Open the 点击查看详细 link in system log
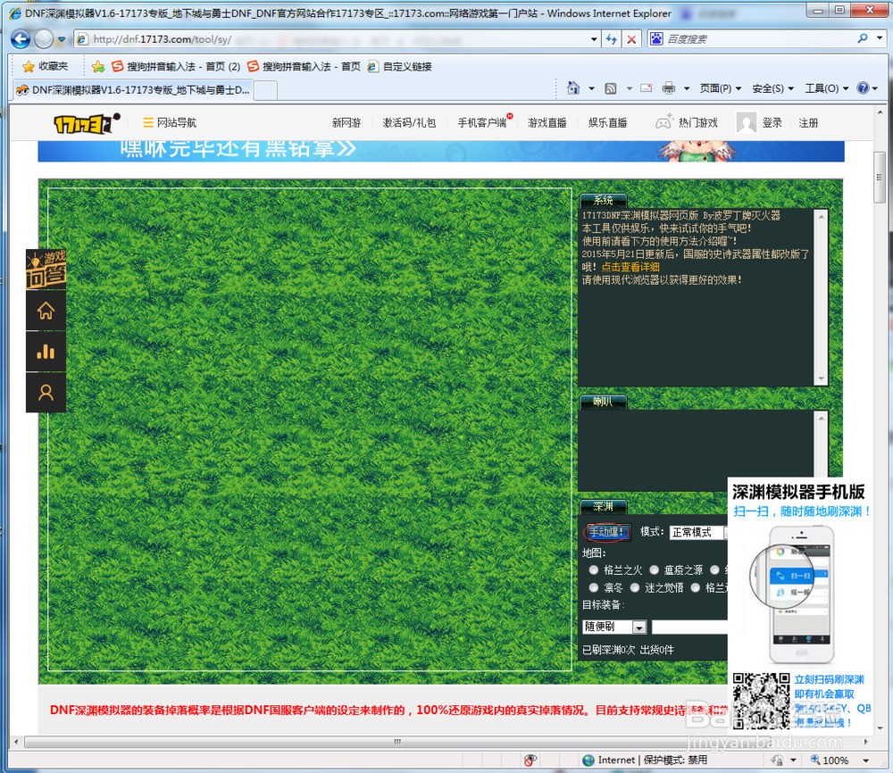Viewport: 893px width, 773px height. pyautogui.click(x=630, y=267)
